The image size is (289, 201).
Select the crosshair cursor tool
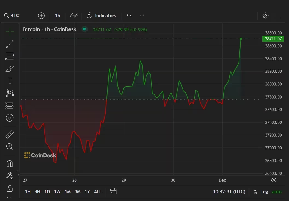(x=10, y=32)
